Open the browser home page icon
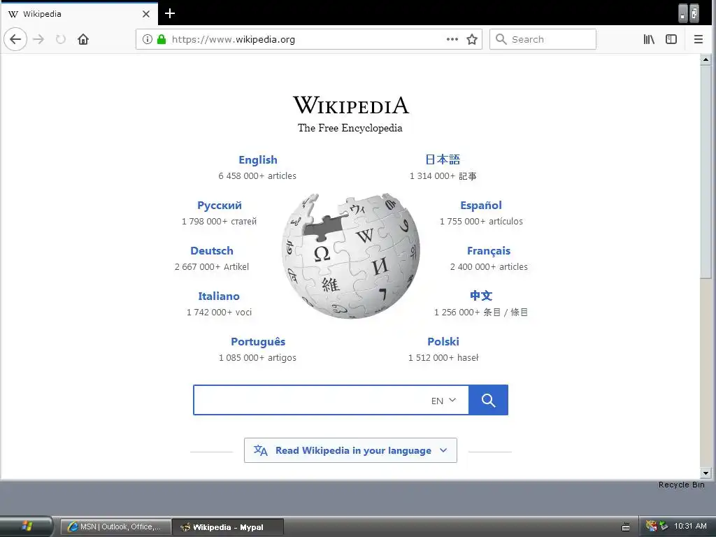The height and width of the screenshot is (537, 716). pos(83,39)
